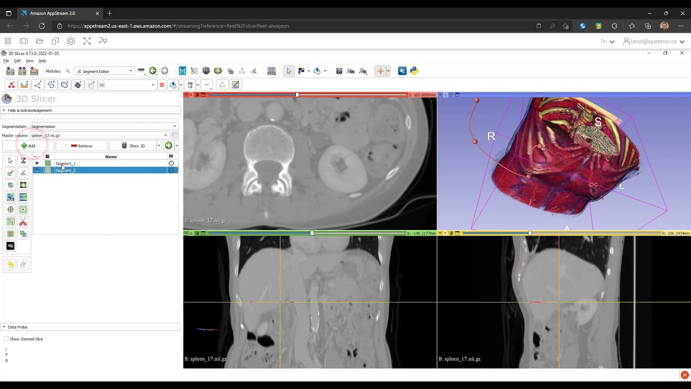Open the File menu
This screenshot has height=389, width=691.
pyautogui.click(x=6, y=61)
